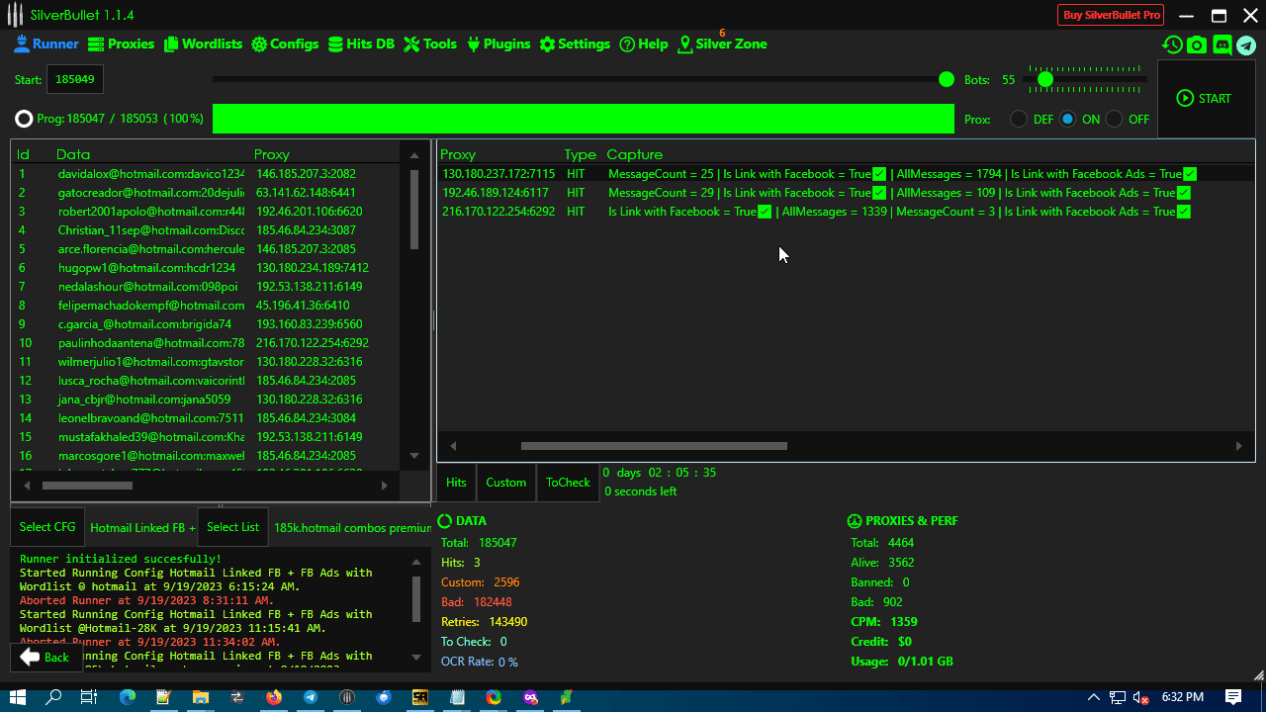
Task: Open the Settings section
Action: click(575, 44)
